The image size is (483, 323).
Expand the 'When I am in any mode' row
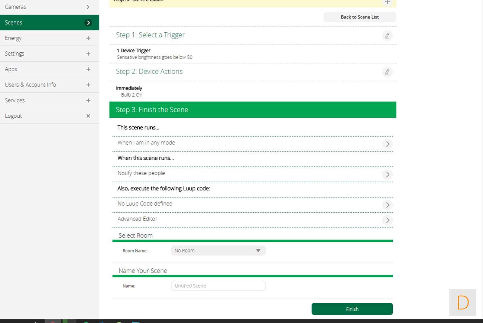coord(387,144)
